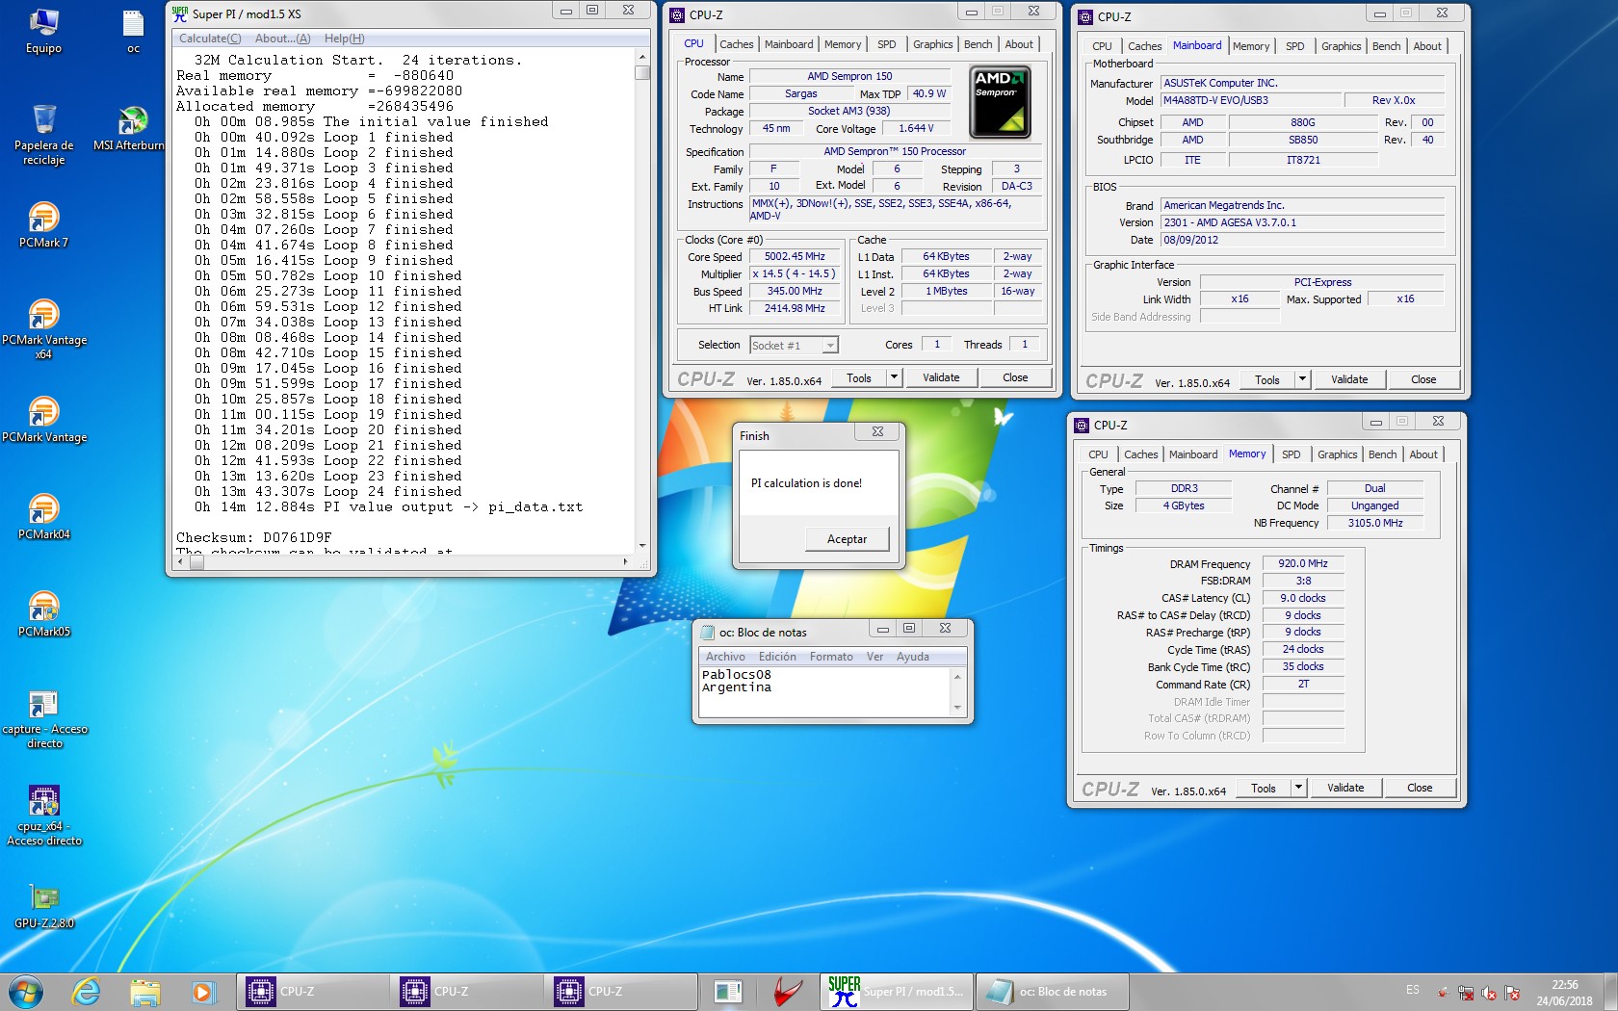
Task: Click BIOS Version field in Mainboard window
Action: point(1303,222)
